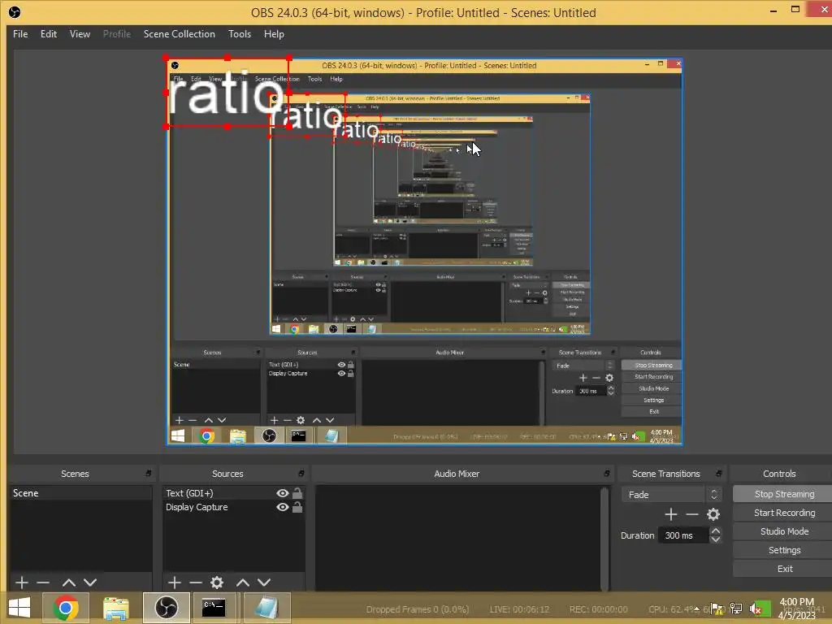832x624 pixels.
Task: Move scene down in Scenes panel
Action: [90, 583]
